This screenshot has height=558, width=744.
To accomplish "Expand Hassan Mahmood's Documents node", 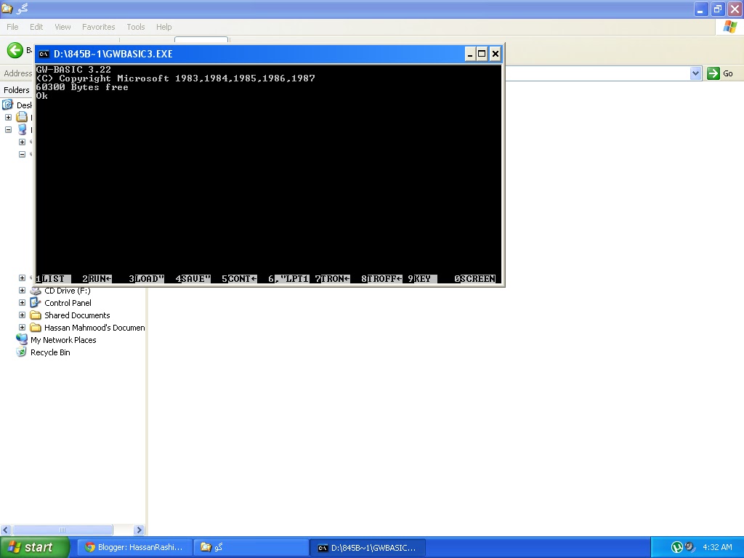I will 22,328.
